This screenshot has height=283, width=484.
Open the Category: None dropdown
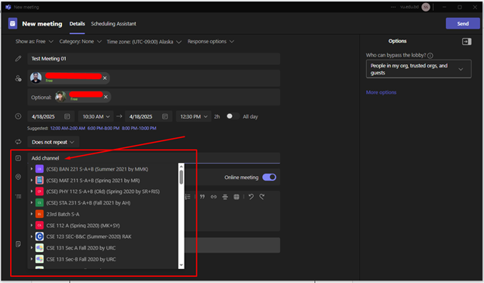coord(80,41)
